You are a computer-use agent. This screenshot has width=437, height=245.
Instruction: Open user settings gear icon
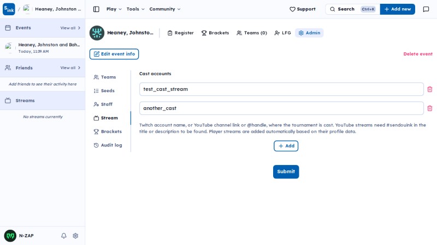click(x=75, y=236)
